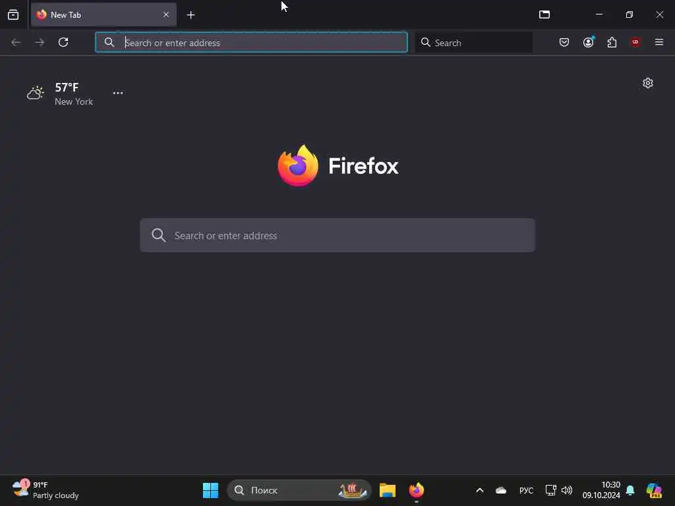675x506 pixels.
Task: Reload the current page
Action: 63,42
